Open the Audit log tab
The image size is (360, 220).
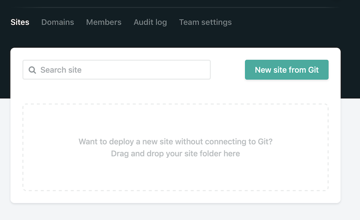(x=150, y=22)
